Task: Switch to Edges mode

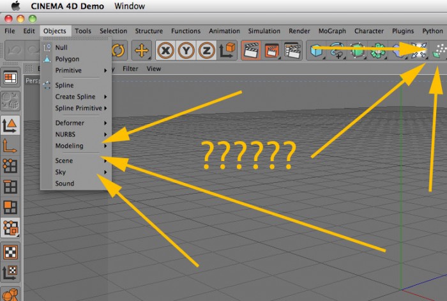Action: (x=10, y=187)
